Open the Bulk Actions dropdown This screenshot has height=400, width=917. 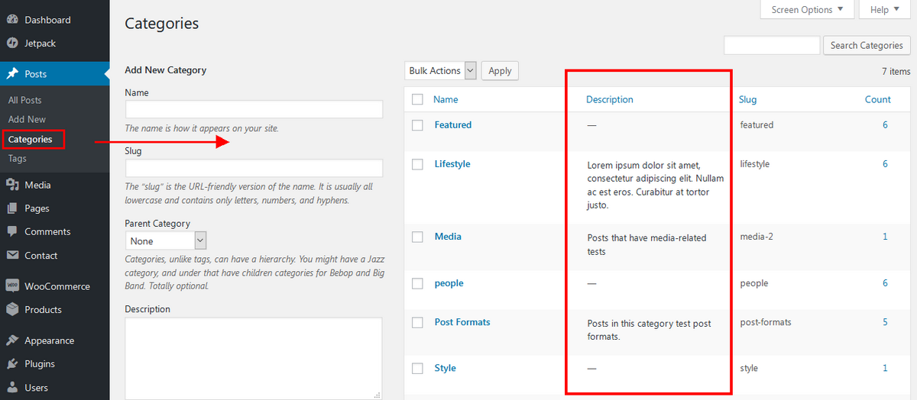(x=441, y=70)
